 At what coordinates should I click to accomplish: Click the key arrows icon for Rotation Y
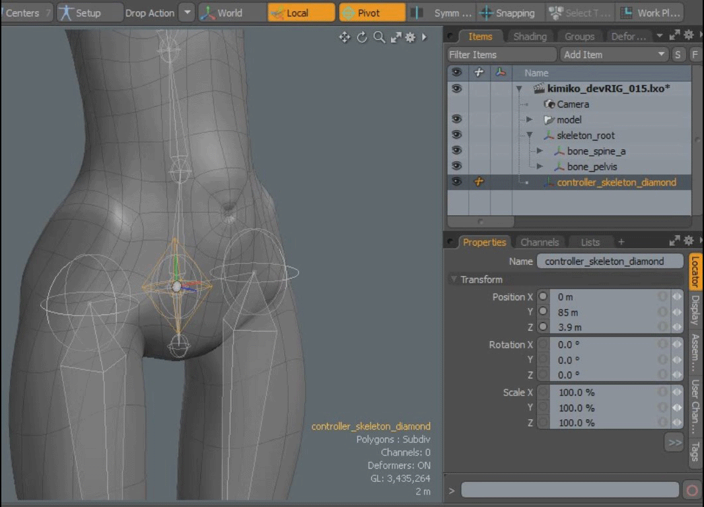[x=677, y=360]
